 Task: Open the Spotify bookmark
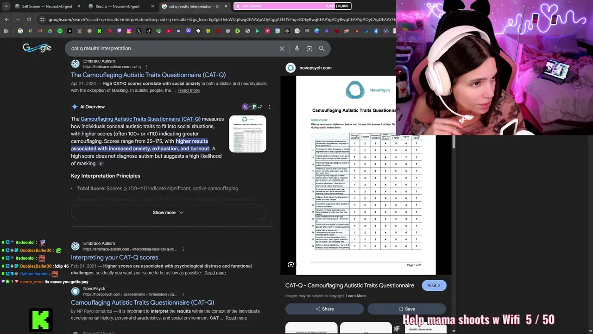click(60, 31)
